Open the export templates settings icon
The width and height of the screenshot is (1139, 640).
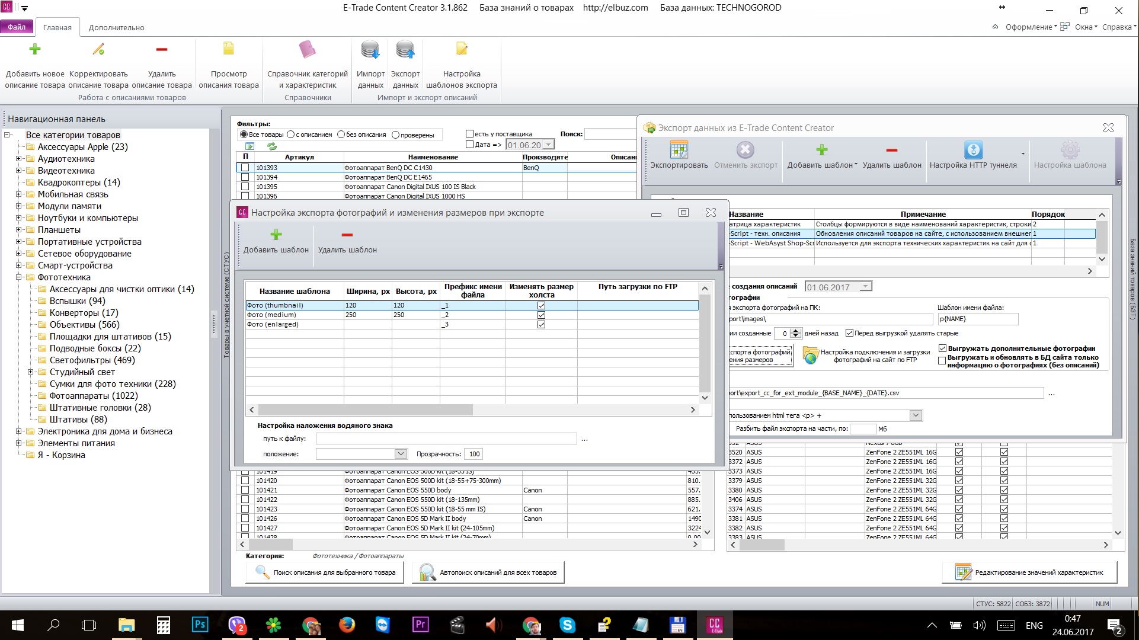coord(462,49)
